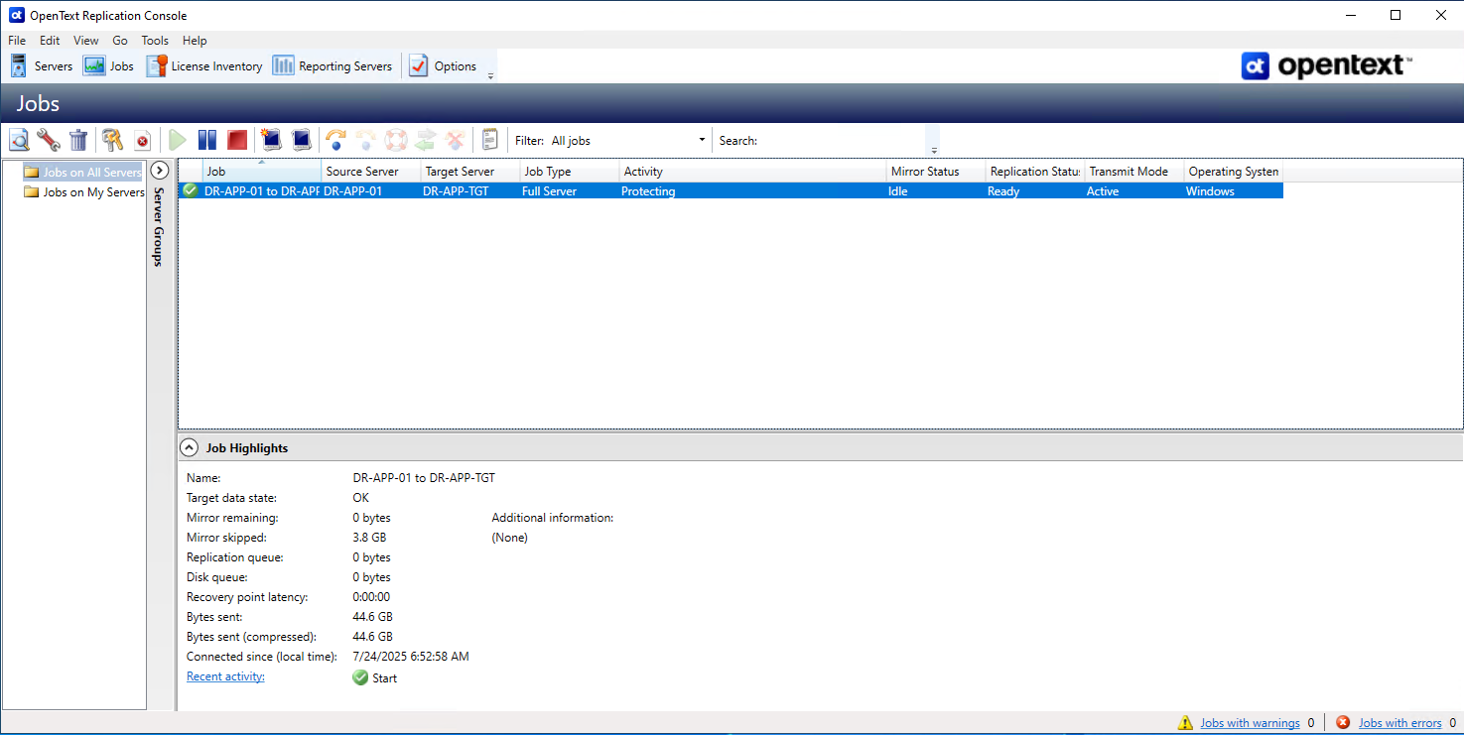Collapse the Job Highlights panel
The width and height of the screenshot is (1464, 735).
pyautogui.click(x=189, y=448)
